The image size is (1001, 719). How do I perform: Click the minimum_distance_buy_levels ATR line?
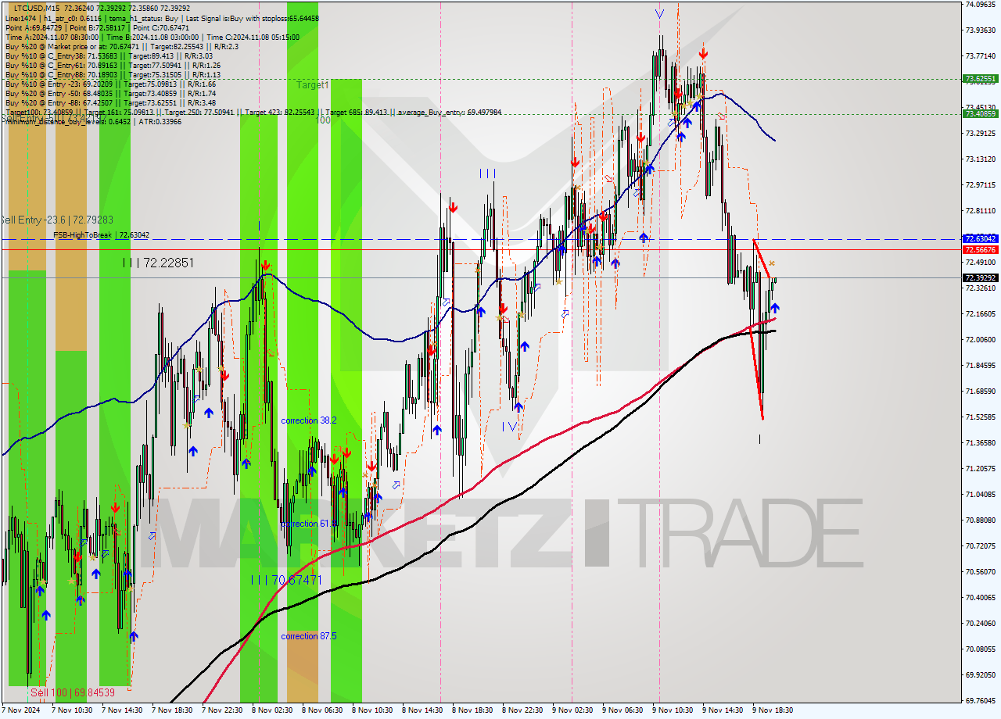(x=92, y=121)
